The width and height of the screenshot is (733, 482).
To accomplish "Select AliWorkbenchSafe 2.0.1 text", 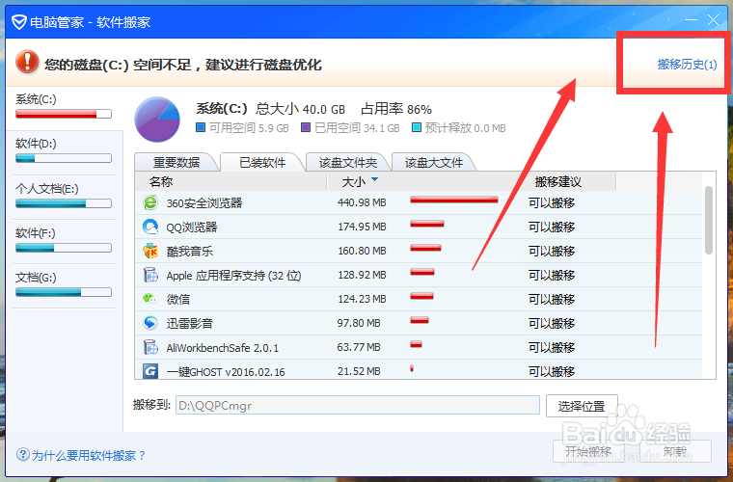I will (x=223, y=348).
